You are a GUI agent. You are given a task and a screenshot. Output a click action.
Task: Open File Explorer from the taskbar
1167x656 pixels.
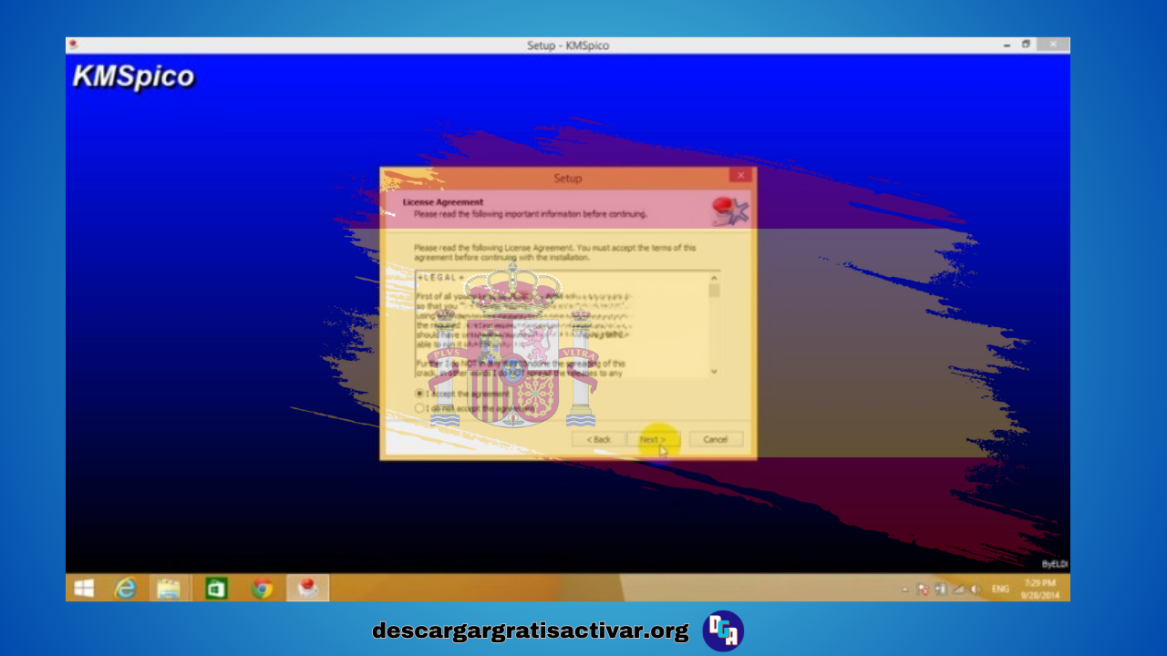click(x=169, y=589)
